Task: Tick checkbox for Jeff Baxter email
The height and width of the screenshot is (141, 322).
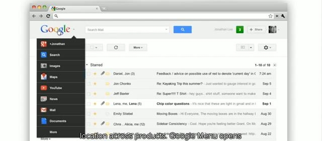Action: (x=89, y=94)
